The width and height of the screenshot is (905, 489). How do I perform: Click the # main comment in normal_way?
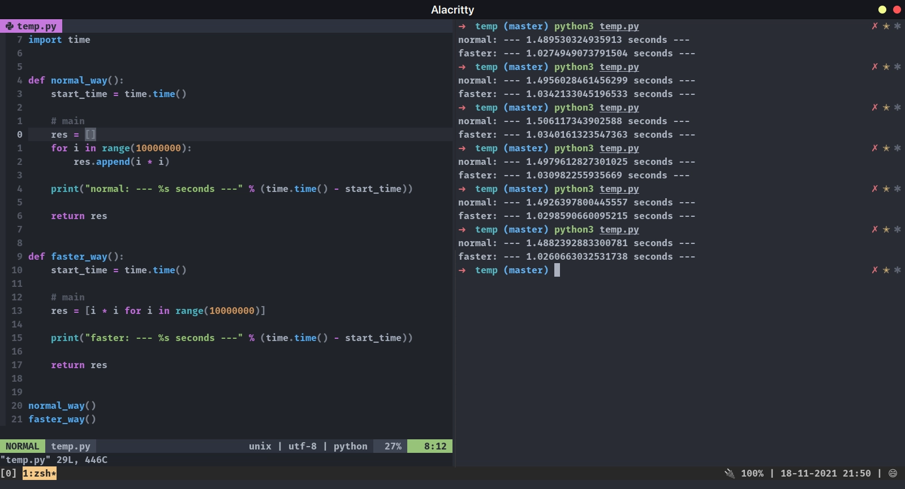click(68, 121)
